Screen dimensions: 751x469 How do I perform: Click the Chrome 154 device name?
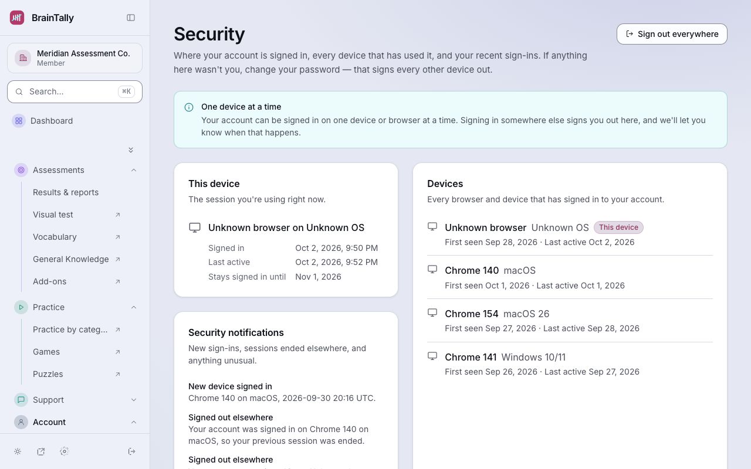tap(472, 314)
